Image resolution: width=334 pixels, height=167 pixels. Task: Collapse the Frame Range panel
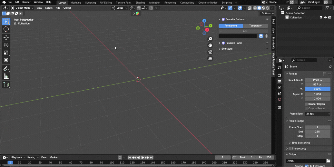click(296, 121)
